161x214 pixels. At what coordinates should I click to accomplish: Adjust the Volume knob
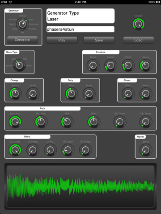pos(139,24)
